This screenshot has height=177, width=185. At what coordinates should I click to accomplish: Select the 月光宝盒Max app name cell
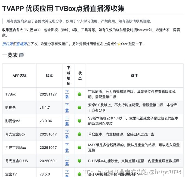pyautogui.click(x=20, y=148)
